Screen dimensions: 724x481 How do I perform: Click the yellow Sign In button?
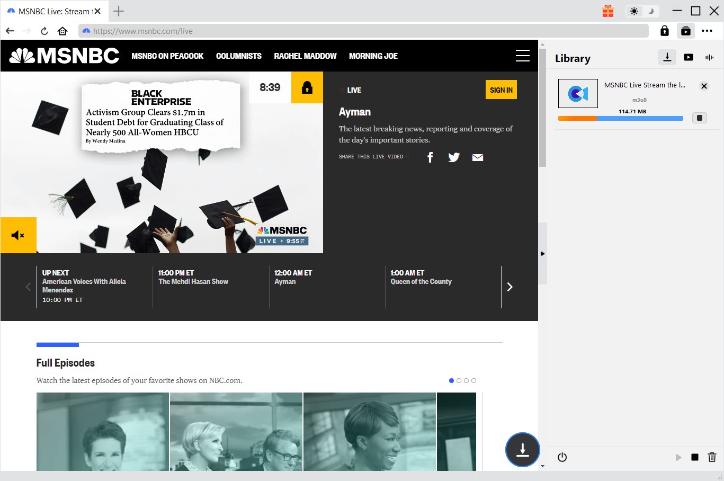pyautogui.click(x=501, y=90)
